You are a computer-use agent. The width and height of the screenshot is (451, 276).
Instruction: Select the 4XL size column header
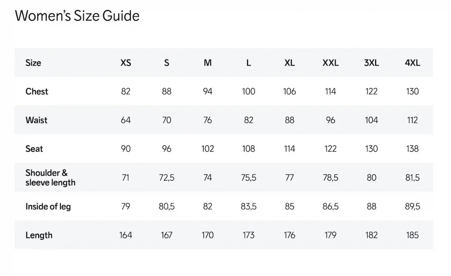[412, 63]
